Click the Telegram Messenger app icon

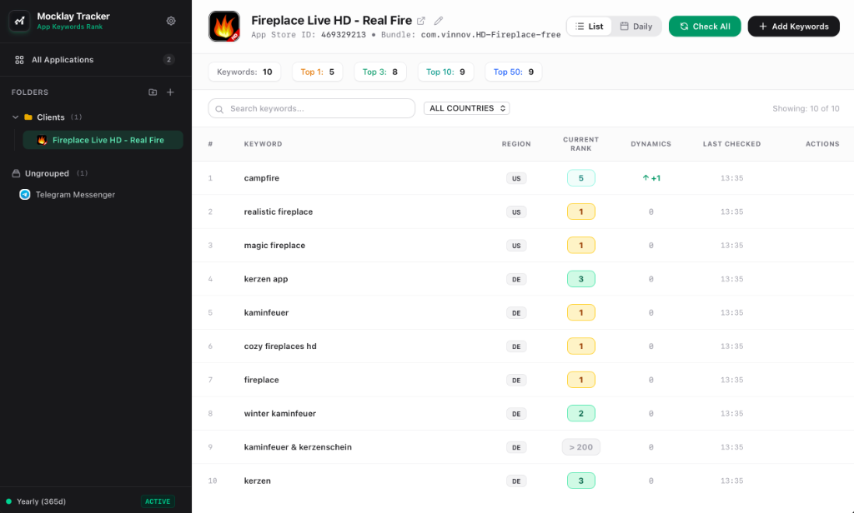(x=25, y=195)
